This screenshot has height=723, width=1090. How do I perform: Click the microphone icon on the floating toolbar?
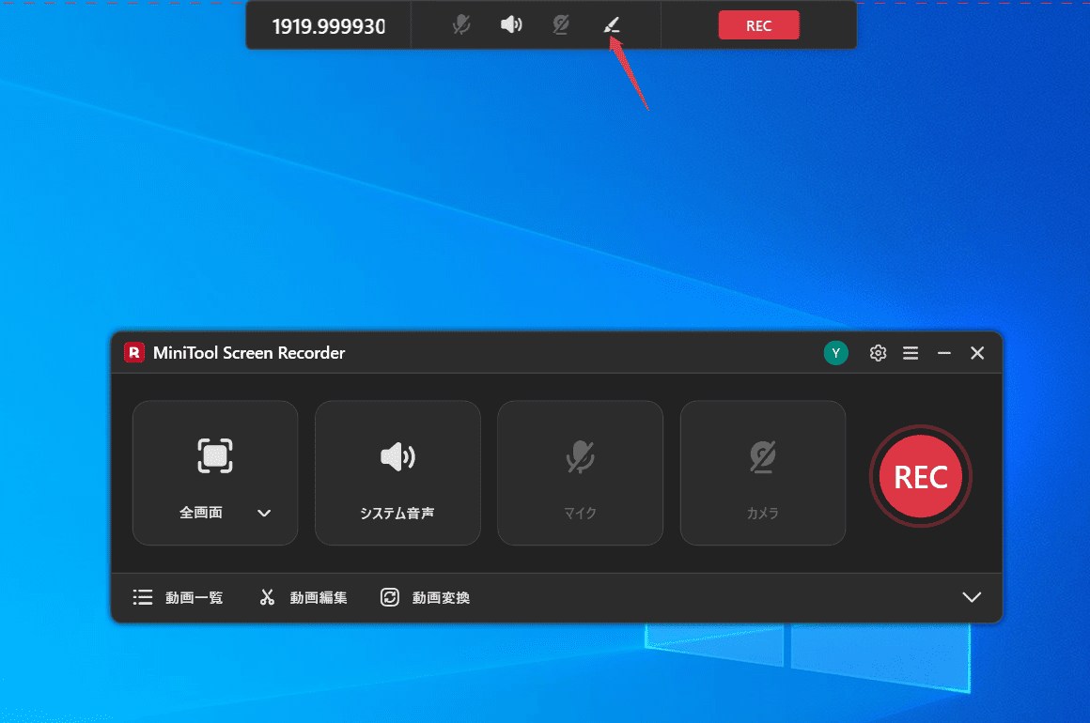(x=459, y=24)
